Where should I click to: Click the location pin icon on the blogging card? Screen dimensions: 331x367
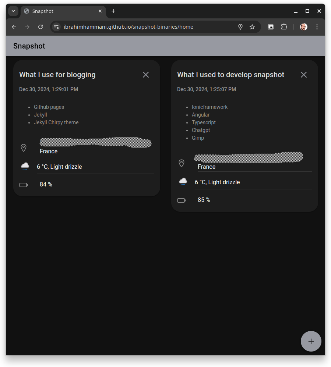click(x=23, y=147)
